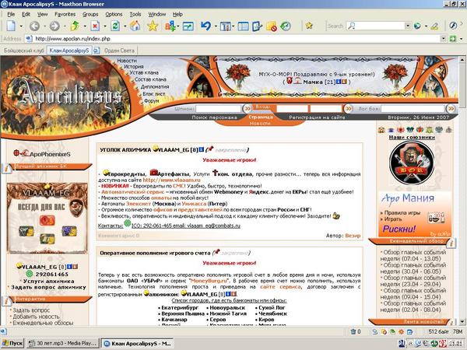Click the tab icon next to Клан ApocalipsyS tab
Screen dimensions: 467x350
tap(97, 51)
